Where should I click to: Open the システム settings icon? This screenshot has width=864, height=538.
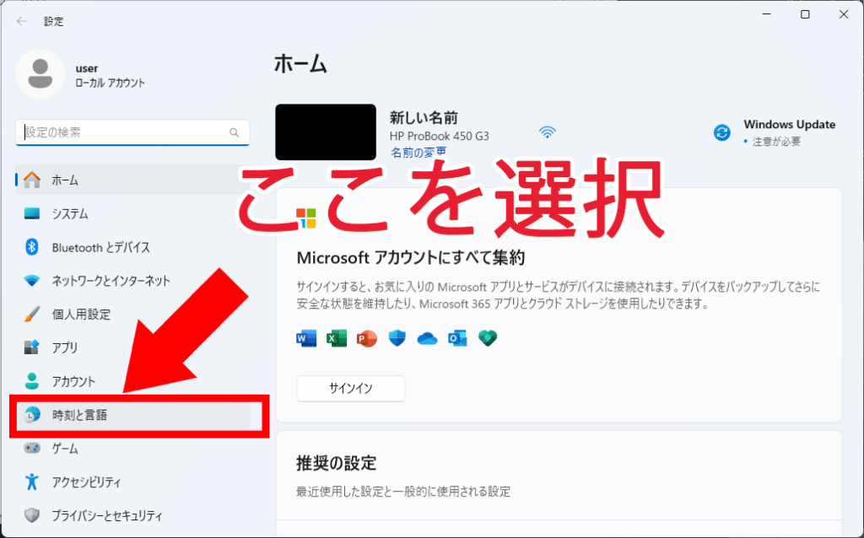[x=32, y=213]
